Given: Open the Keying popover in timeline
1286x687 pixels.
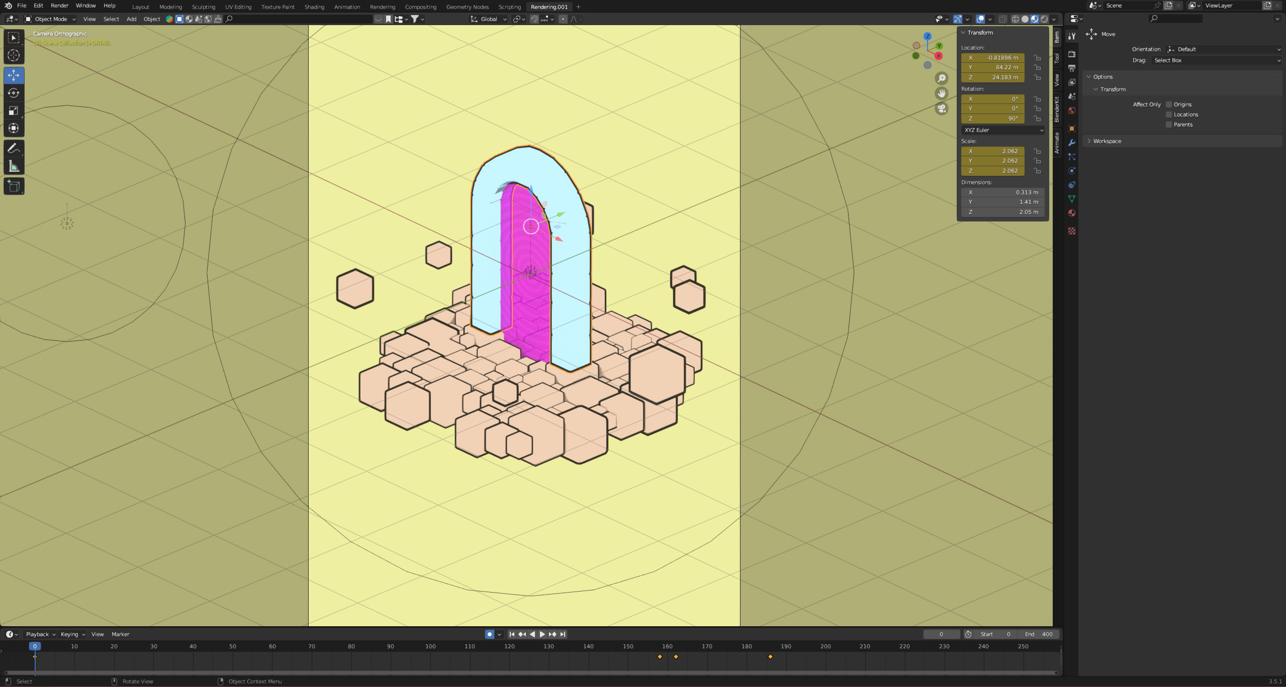Looking at the screenshot, I should pos(72,634).
